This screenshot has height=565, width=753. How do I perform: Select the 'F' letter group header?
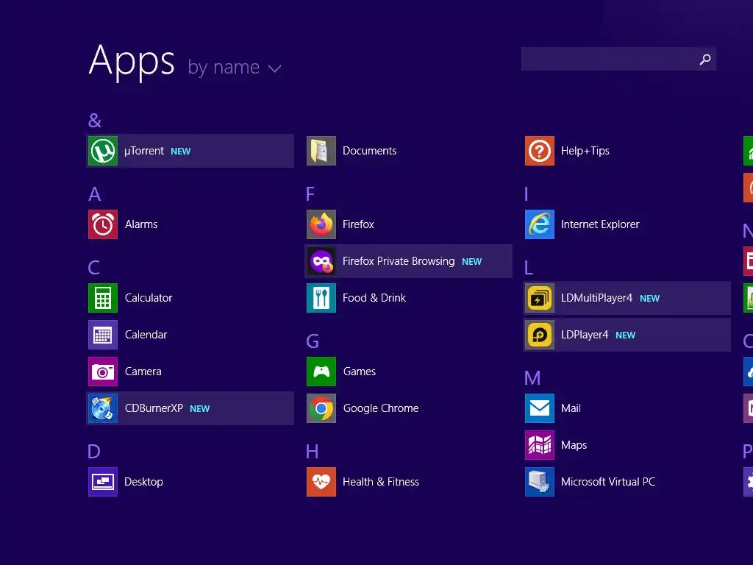pos(310,194)
